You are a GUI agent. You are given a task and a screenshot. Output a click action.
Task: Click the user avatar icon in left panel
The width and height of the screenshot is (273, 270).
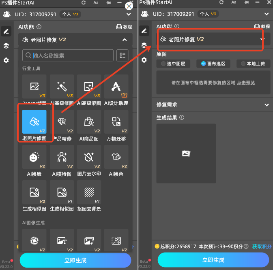[7, 14]
